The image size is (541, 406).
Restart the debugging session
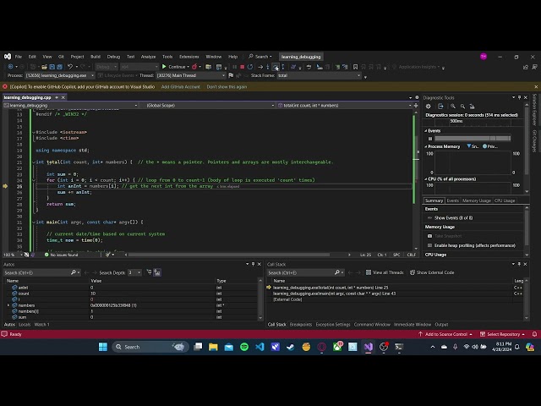pyautogui.click(x=250, y=67)
